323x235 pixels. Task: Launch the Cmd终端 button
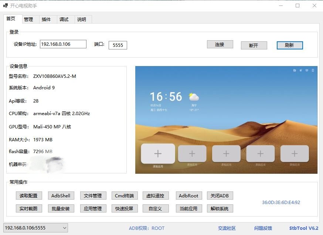pyautogui.click(x=125, y=196)
